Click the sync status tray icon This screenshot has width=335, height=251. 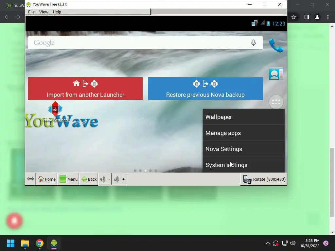pyautogui.click(x=275, y=243)
